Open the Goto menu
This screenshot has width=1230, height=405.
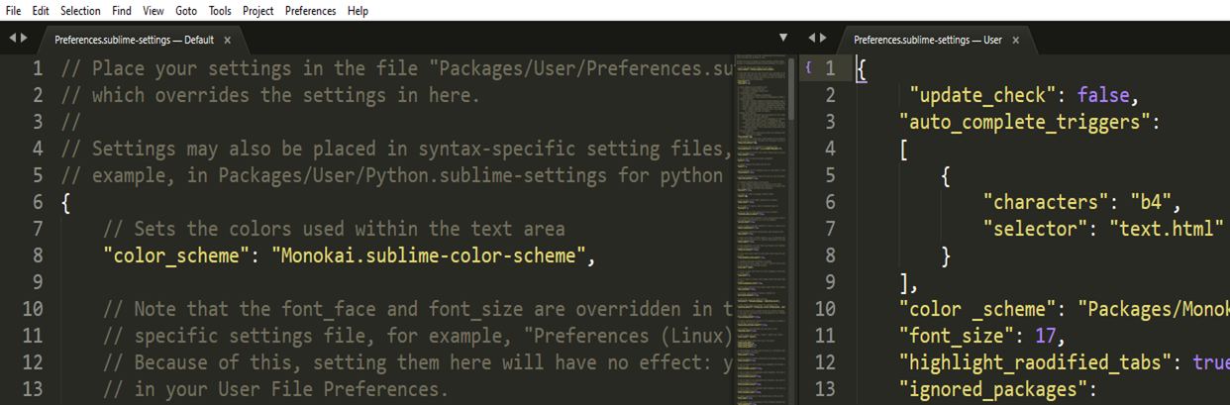[186, 11]
